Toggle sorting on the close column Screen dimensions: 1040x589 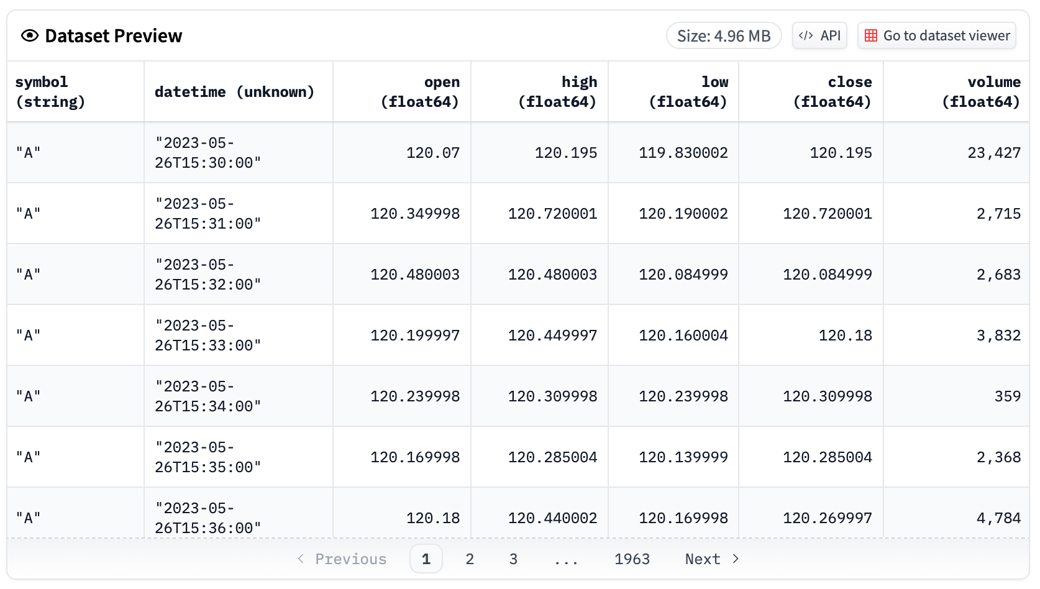click(x=832, y=91)
